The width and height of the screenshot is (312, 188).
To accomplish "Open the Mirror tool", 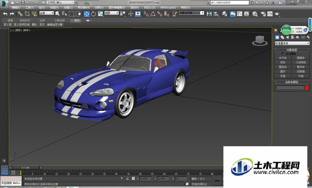I will pyautogui.click(x=209, y=14).
